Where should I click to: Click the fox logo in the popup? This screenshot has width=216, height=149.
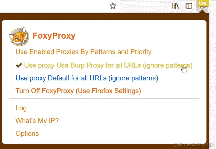click(x=19, y=36)
